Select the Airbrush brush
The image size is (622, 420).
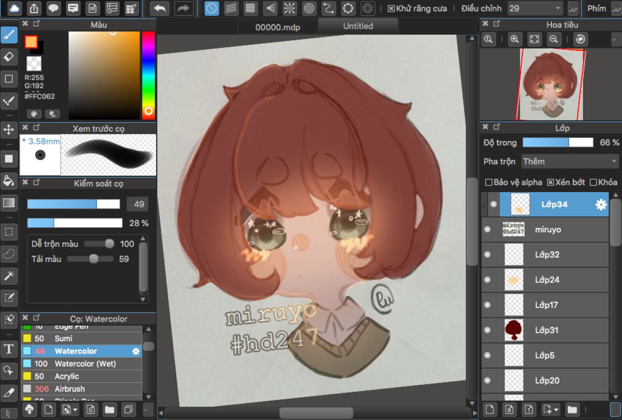pos(81,389)
